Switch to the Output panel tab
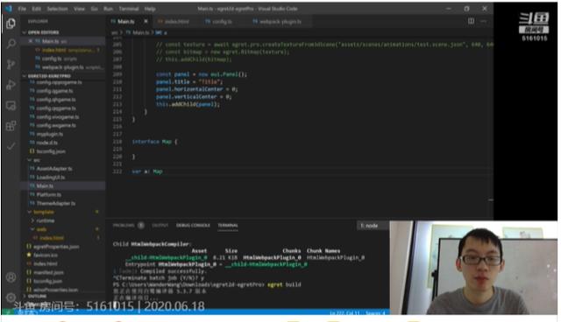 coord(160,225)
